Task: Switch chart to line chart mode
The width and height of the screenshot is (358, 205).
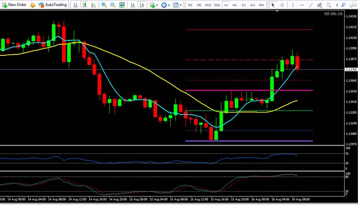Action: (x=94, y=5)
